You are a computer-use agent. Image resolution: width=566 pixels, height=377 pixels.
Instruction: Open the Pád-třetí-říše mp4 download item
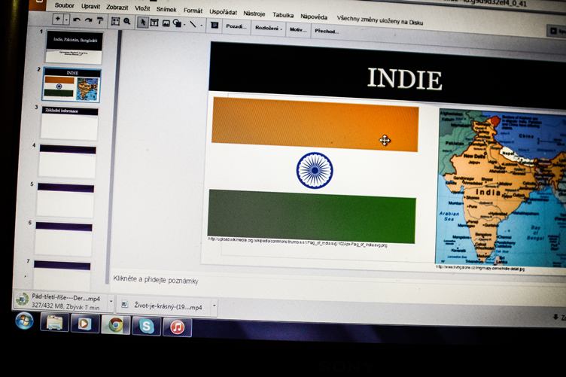coord(62,302)
